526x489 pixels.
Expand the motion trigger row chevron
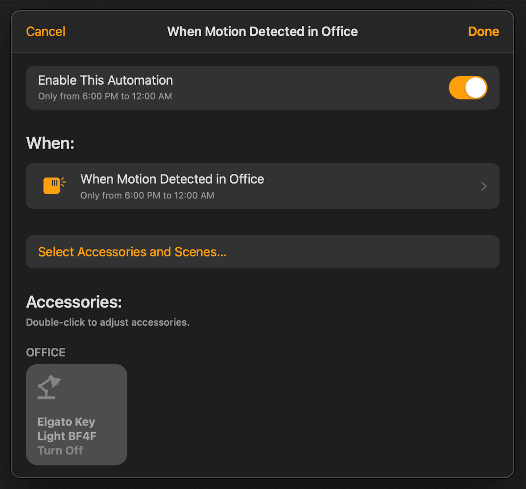[x=483, y=186]
